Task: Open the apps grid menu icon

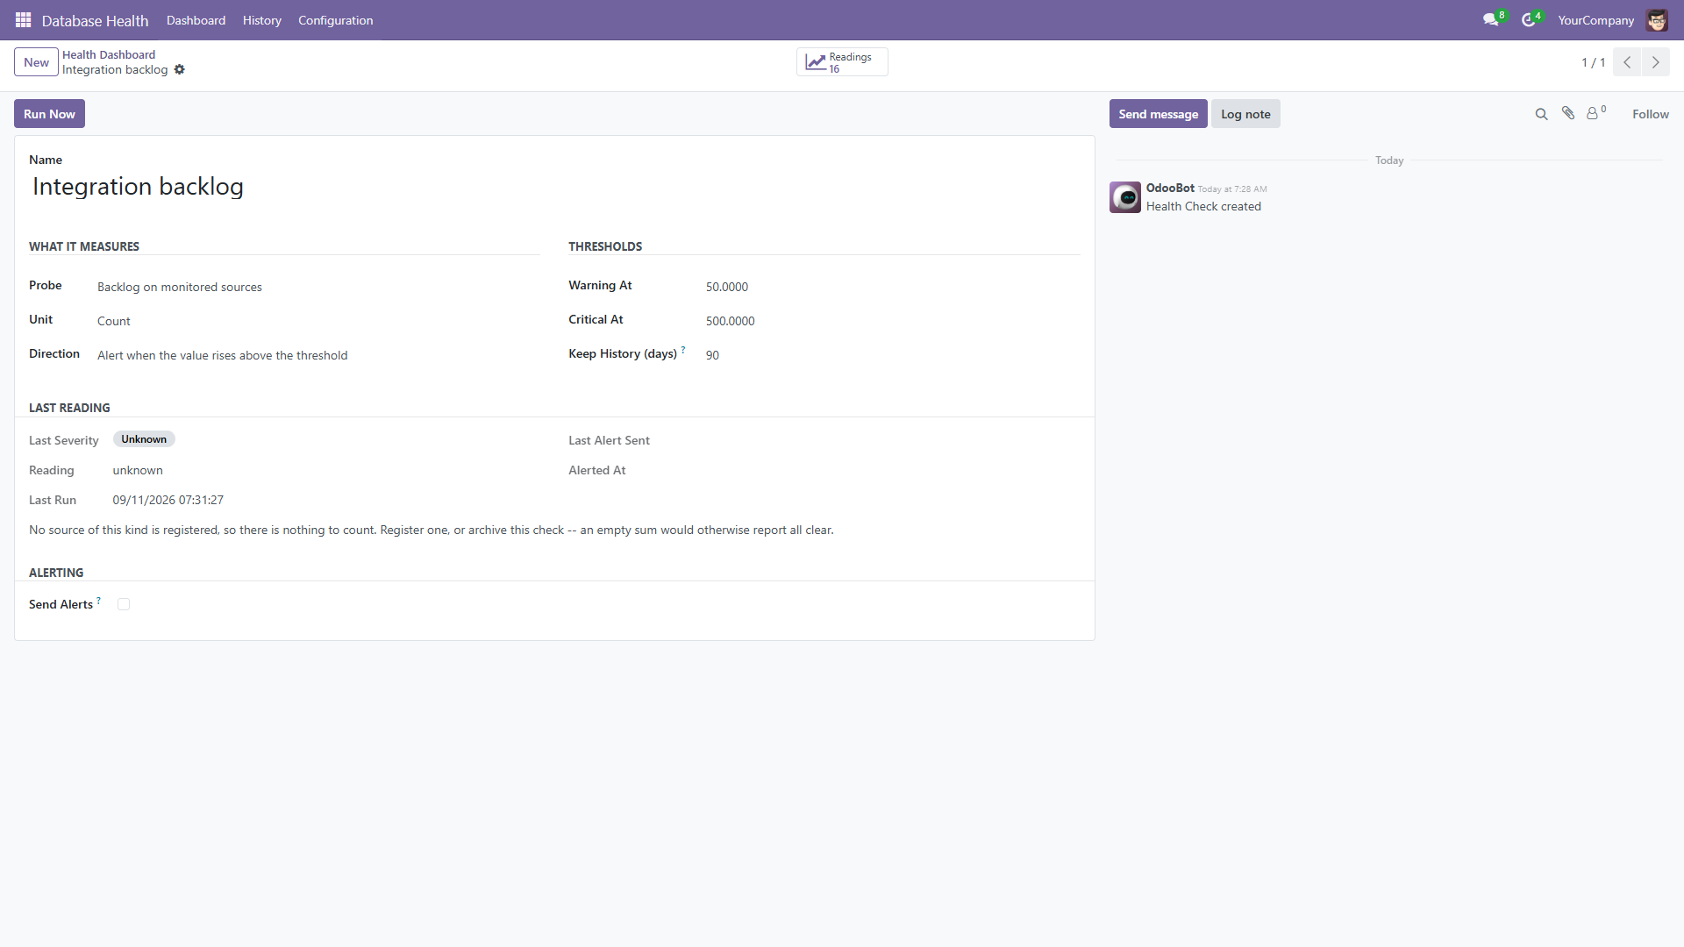Action: (x=24, y=19)
